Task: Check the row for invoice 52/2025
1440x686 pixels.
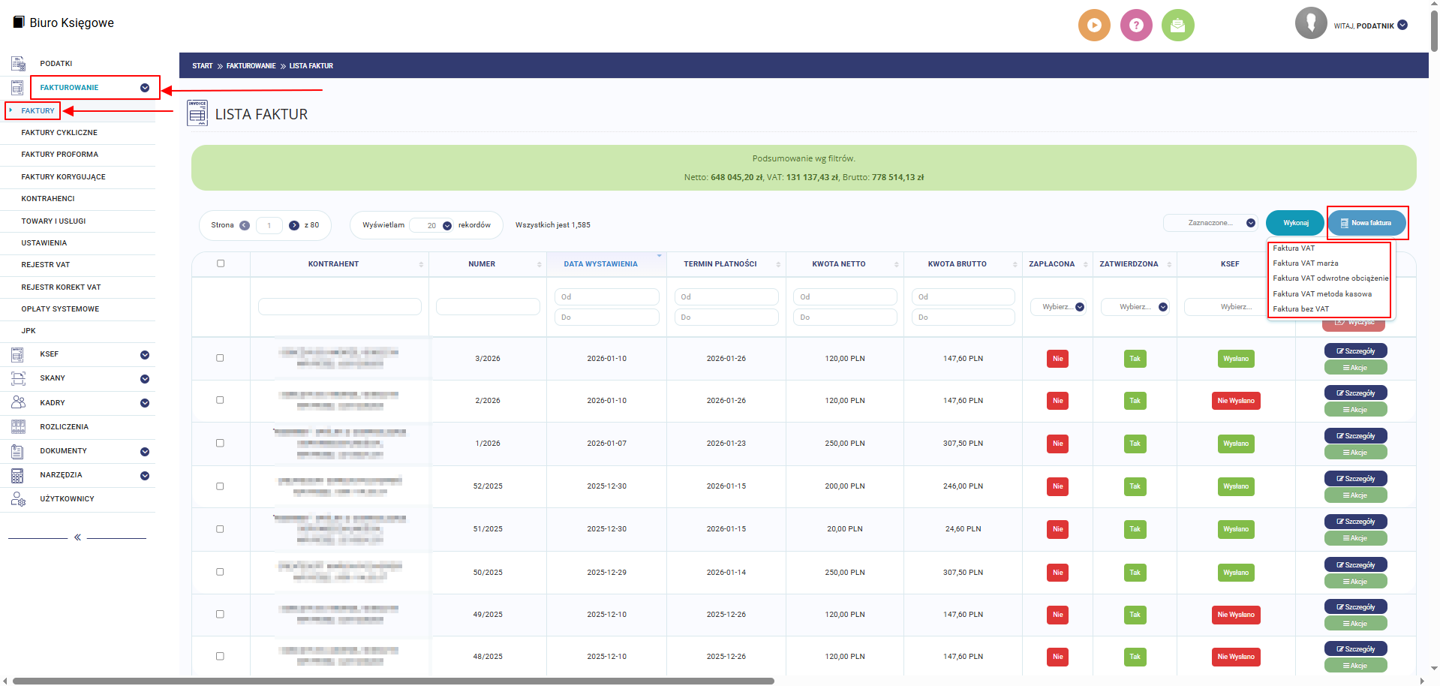Action: pos(220,486)
